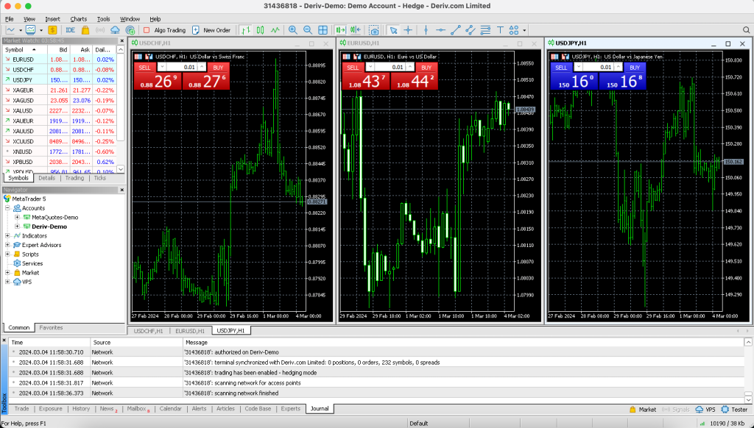Click the New Order button

[x=211, y=30]
